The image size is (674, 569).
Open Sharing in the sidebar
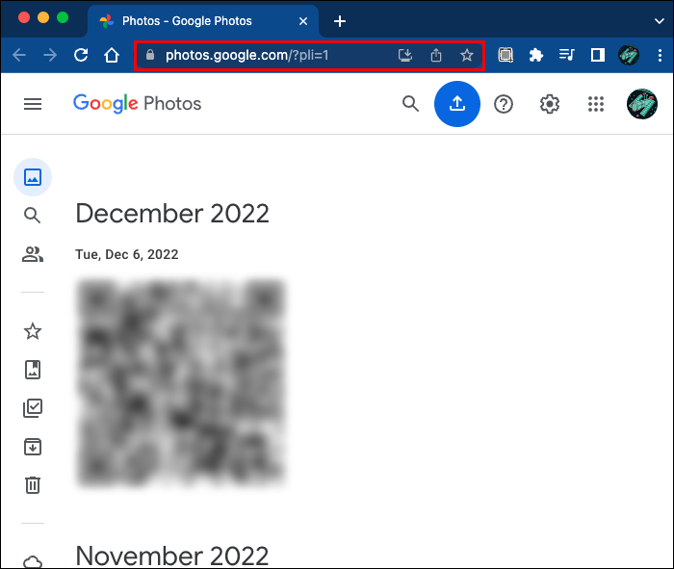[33, 254]
